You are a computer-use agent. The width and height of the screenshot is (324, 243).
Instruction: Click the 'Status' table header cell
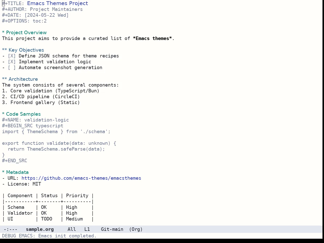click(49, 196)
